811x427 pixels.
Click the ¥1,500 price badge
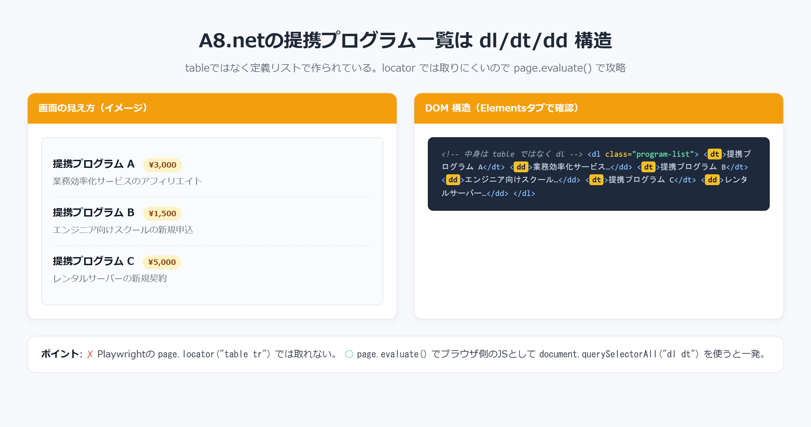coord(163,214)
